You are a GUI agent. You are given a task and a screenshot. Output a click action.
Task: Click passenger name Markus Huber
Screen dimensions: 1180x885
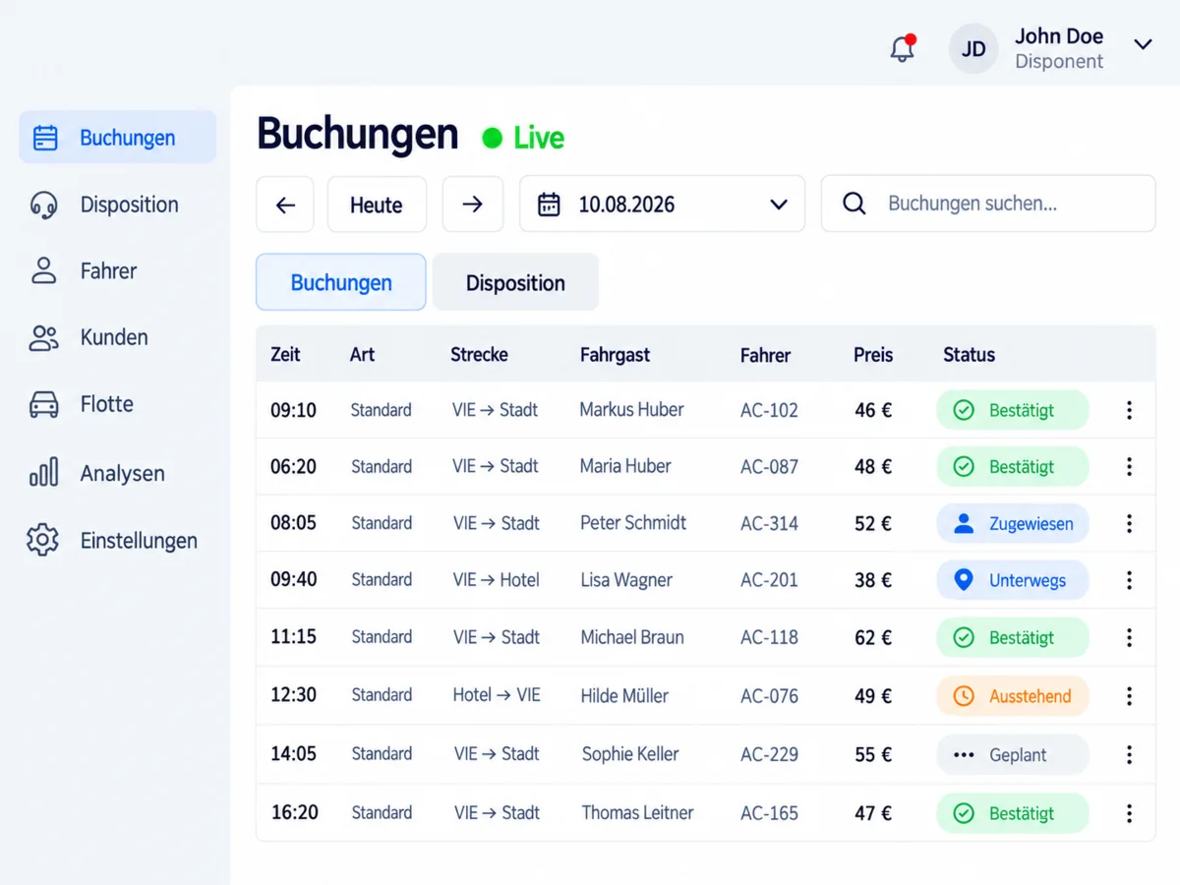[631, 409]
